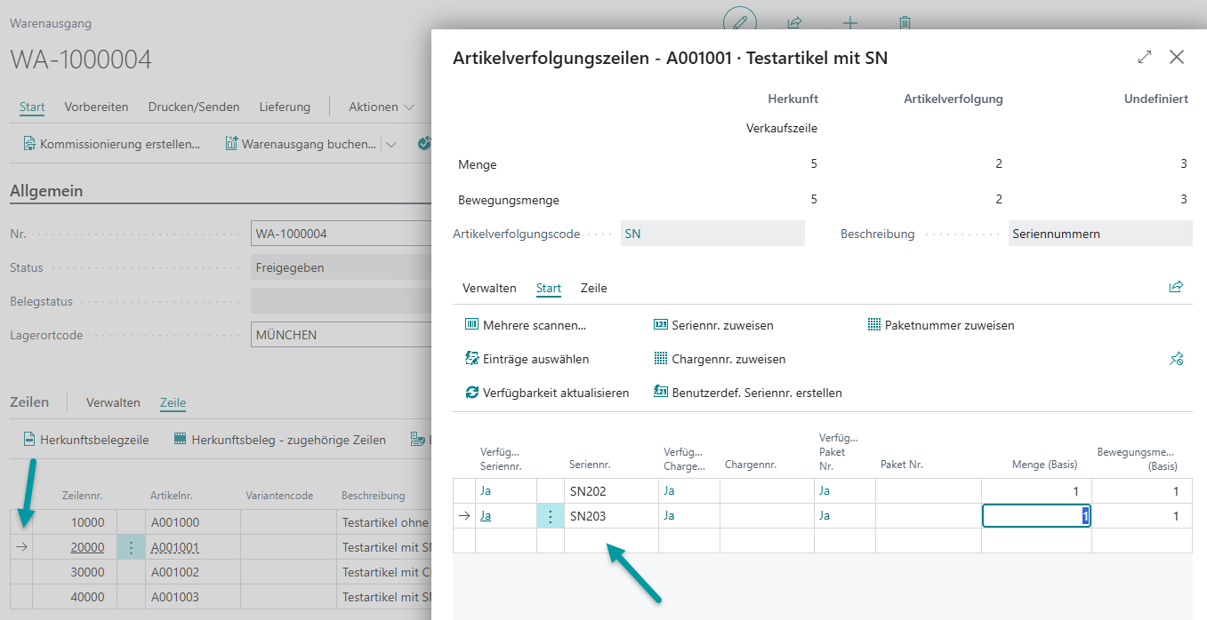Select the Mehrere scannen barcode icon
This screenshot has width=1207, height=620.
coord(471,325)
